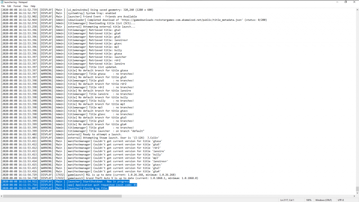The image size is (359, 202).
Task: Click 'No default branch for title gtasa'
Action: click(103, 70)
